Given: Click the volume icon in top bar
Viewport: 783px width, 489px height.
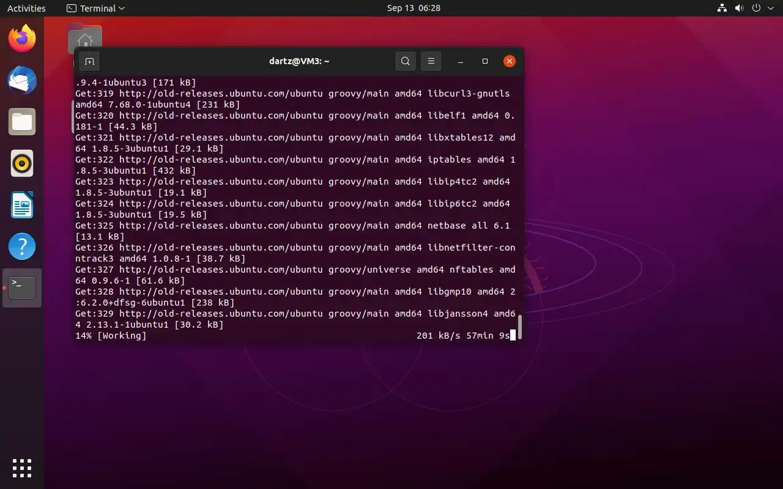Looking at the screenshot, I should 739,8.
